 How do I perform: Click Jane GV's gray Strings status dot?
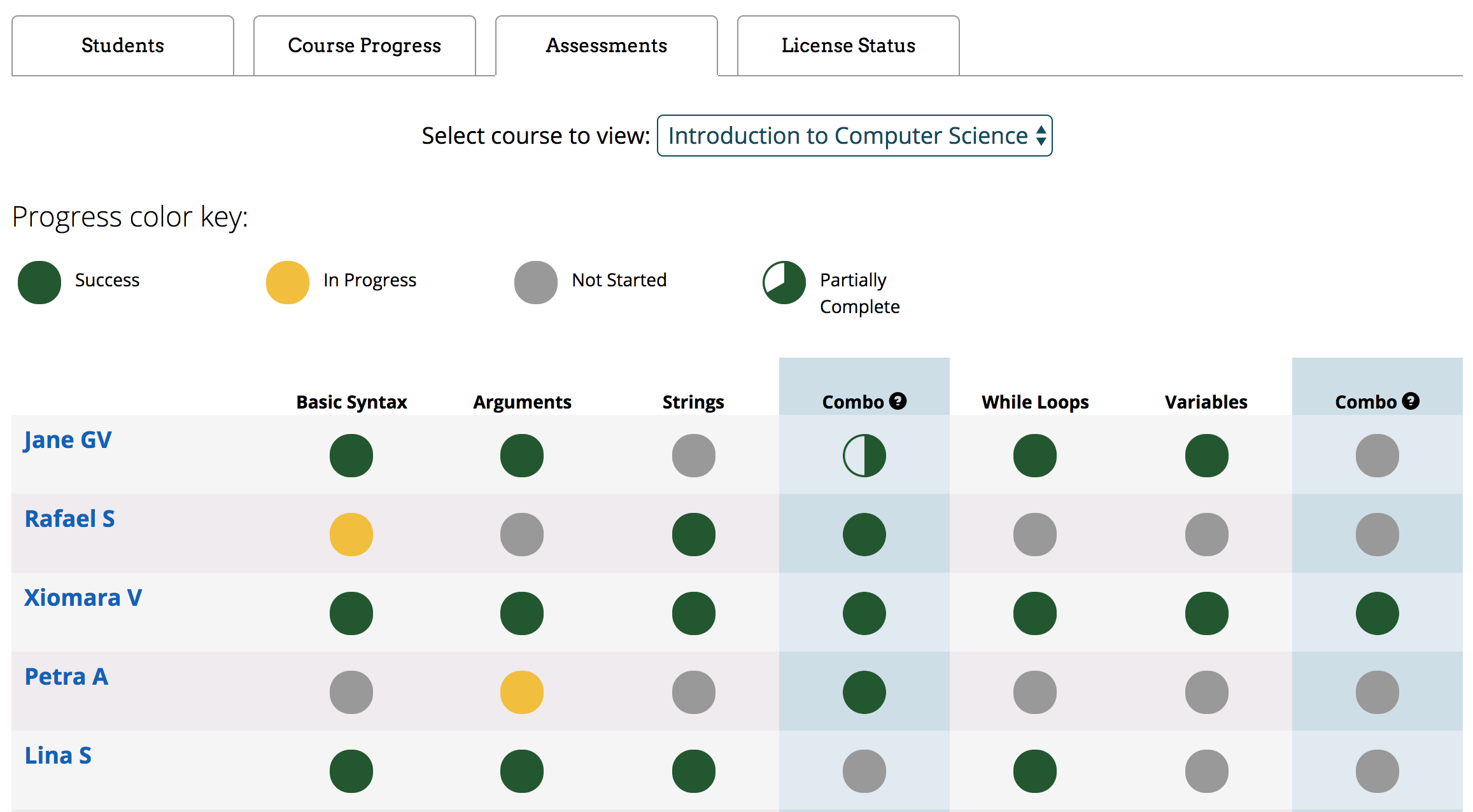click(693, 456)
